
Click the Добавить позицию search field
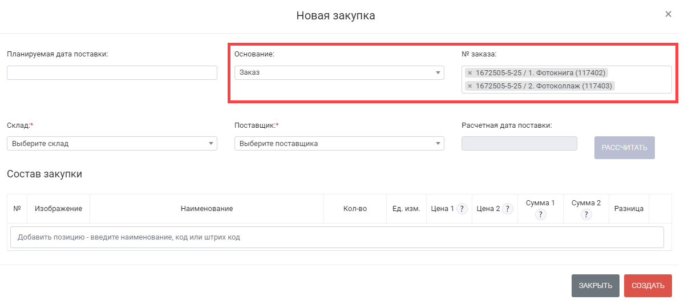[337, 237]
